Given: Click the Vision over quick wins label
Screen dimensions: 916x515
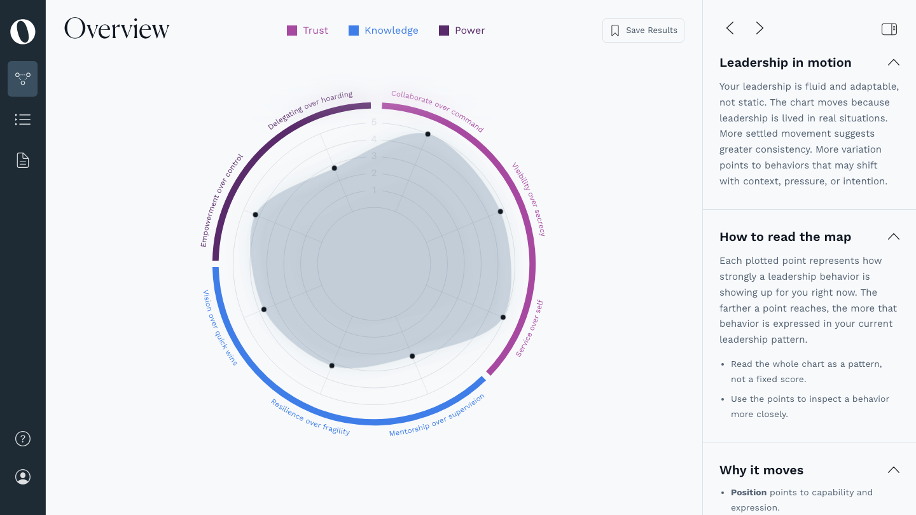Looking at the screenshot, I should point(220,327).
